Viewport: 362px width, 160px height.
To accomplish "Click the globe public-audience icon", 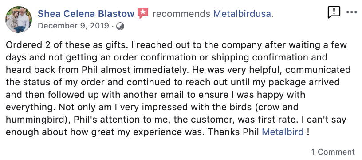I will point(120,26).
